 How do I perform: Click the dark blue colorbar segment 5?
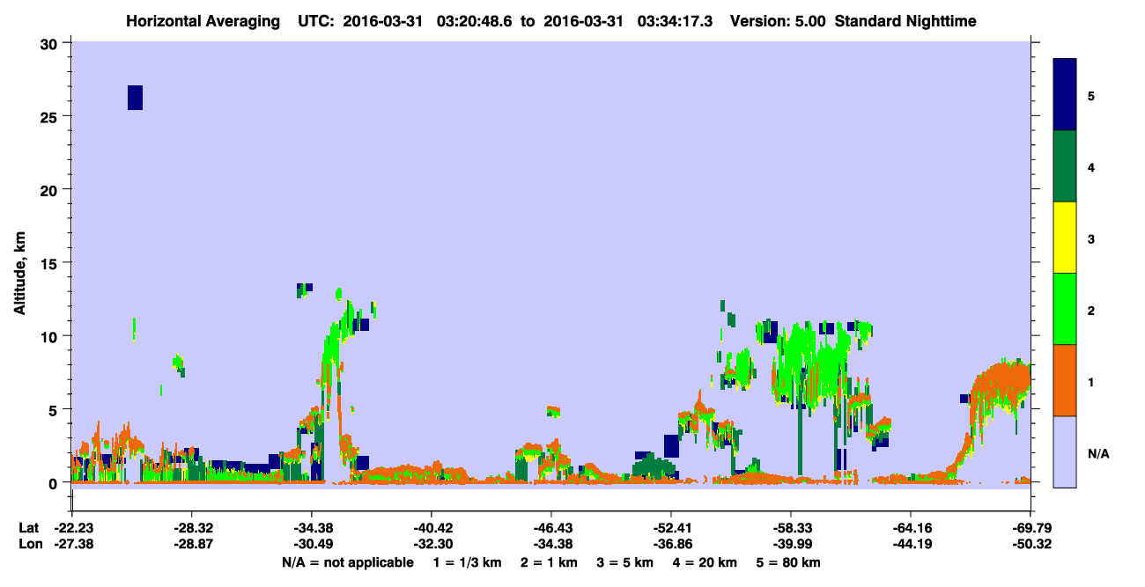click(x=1065, y=94)
